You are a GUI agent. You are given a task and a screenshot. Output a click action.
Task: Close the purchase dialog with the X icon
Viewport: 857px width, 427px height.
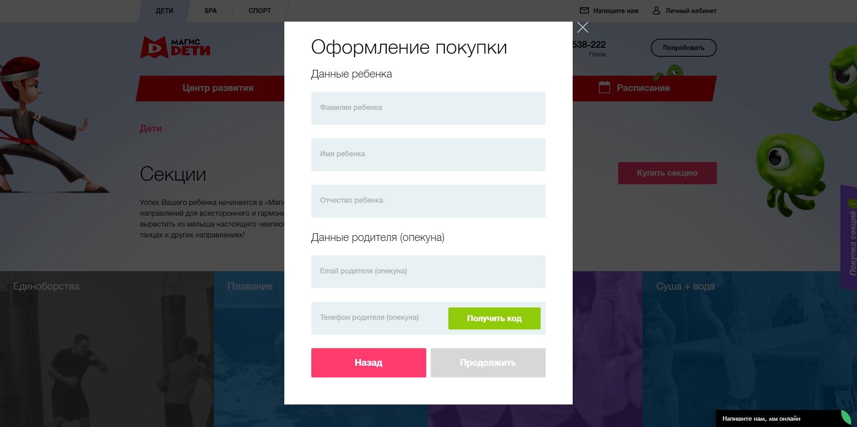click(583, 27)
